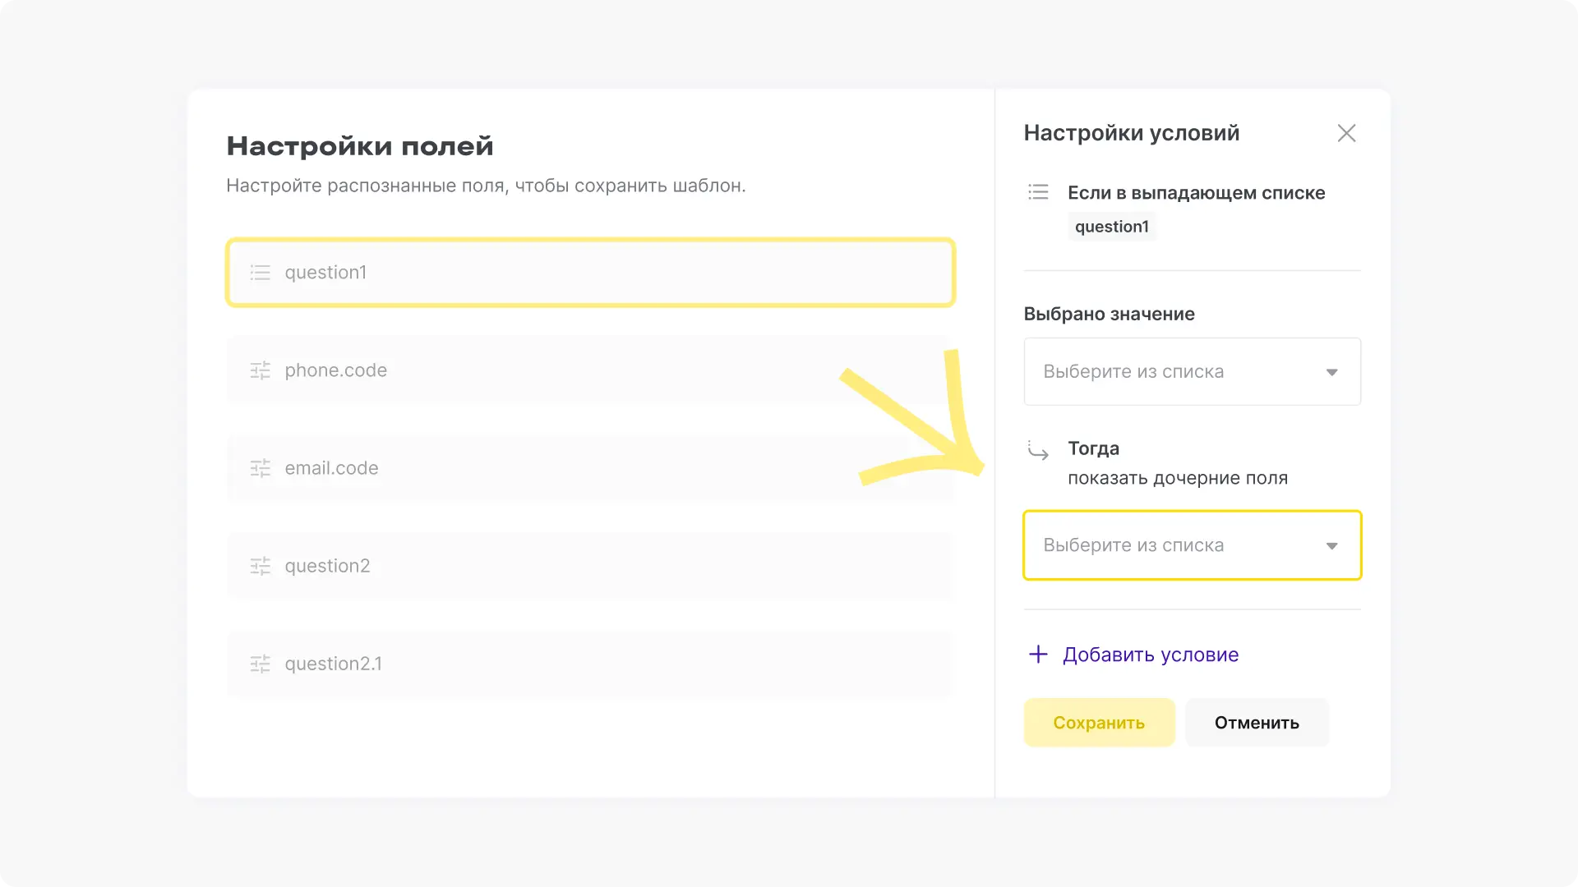Viewport: 1578px width, 887px height.
Task: Click arrow of Выбрано значение dropdown
Action: coord(1331,373)
